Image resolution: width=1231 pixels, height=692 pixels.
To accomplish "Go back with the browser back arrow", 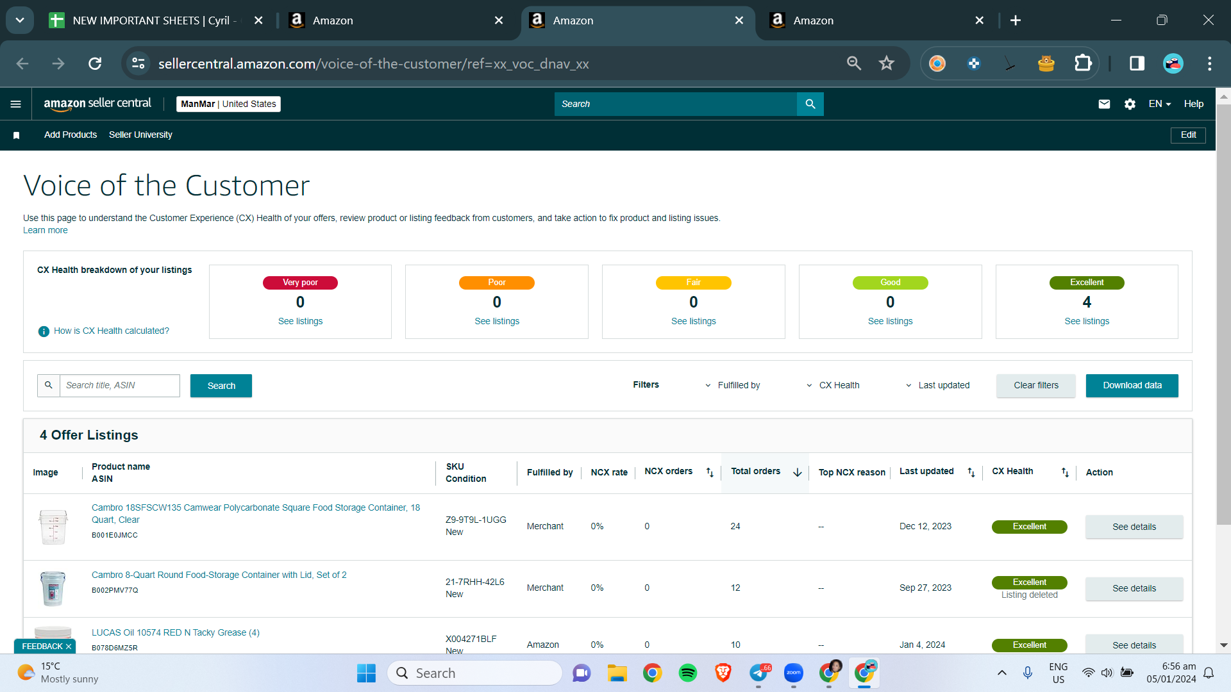I will tap(22, 63).
